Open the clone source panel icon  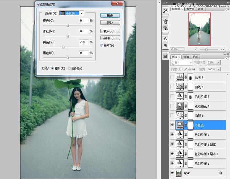click(165, 28)
